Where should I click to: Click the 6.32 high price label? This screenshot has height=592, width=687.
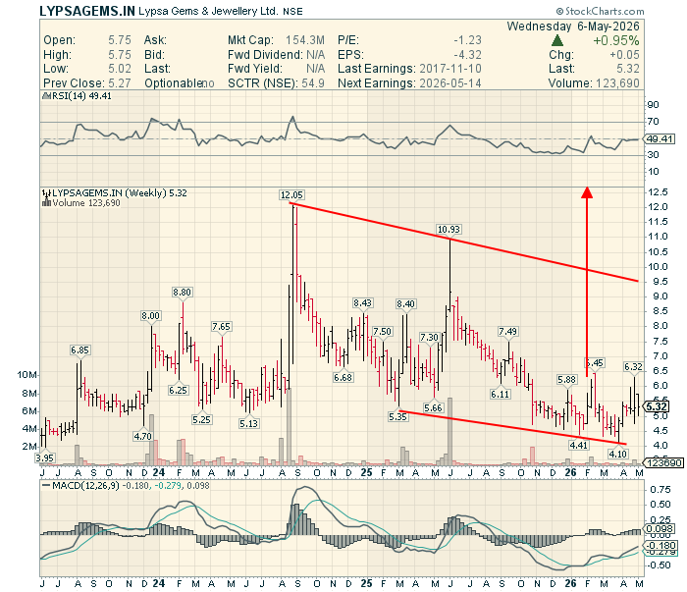coord(633,367)
